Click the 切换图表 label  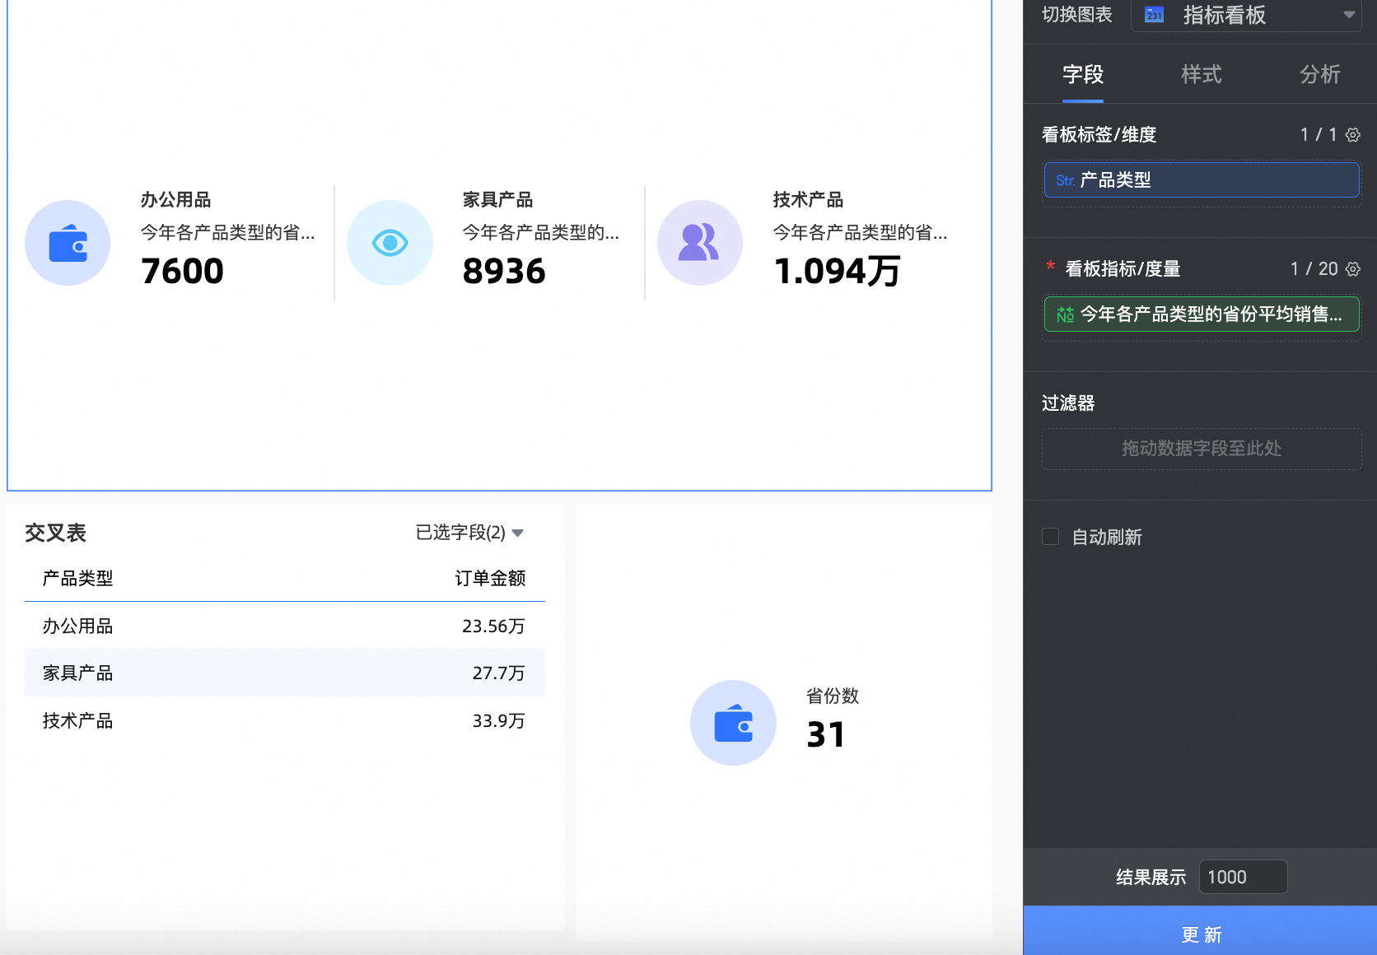(x=1077, y=15)
